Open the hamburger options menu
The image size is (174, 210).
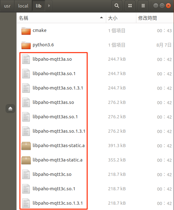coord(143,6)
